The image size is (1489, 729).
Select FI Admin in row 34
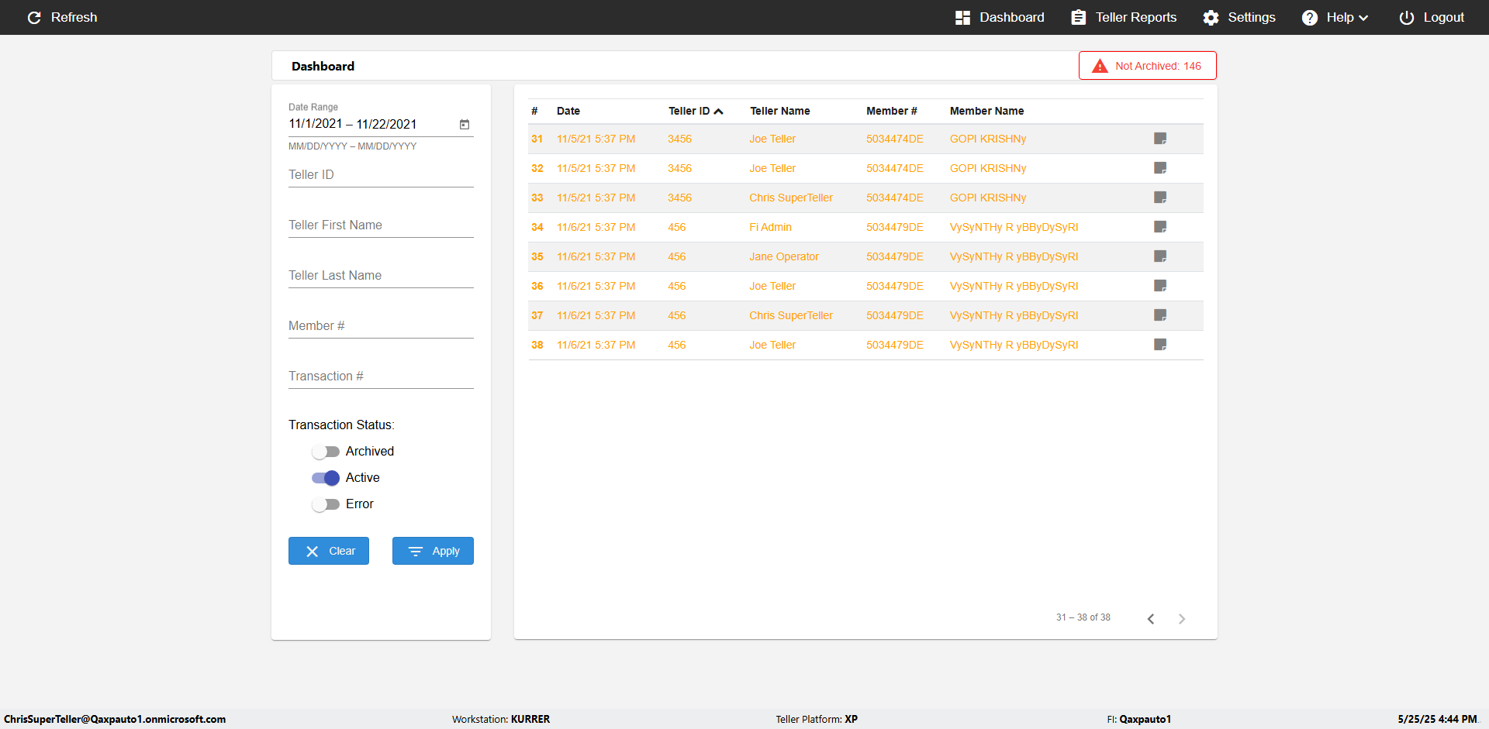pyautogui.click(x=770, y=227)
